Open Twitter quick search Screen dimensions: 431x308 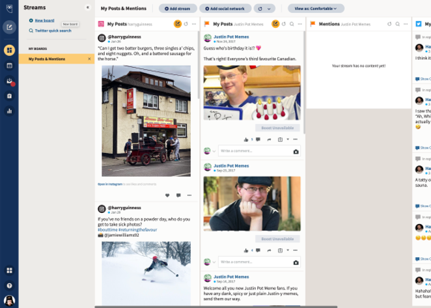click(50, 31)
